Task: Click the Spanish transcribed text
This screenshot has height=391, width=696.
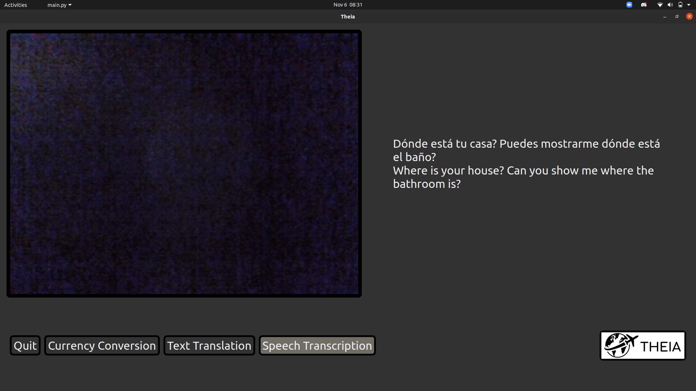Action: click(526, 150)
